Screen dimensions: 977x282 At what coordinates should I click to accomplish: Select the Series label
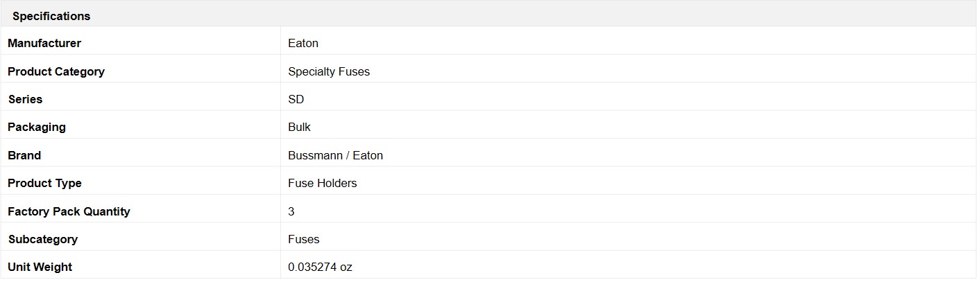tap(25, 99)
